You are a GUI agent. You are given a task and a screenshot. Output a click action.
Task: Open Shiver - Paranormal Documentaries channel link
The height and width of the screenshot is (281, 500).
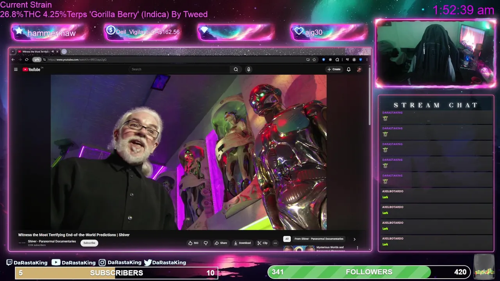coord(52,241)
